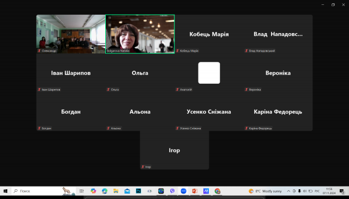
Task: Minimize the meeting window
Action: point(323,5)
